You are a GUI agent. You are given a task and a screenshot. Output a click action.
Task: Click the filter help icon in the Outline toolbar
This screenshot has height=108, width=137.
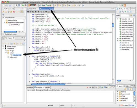(120, 12)
